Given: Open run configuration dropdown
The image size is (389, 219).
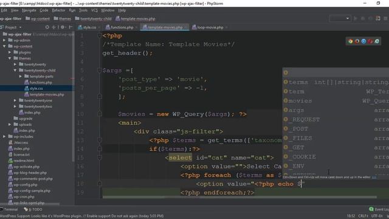Looking at the screenshot, I should pos(340,18).
